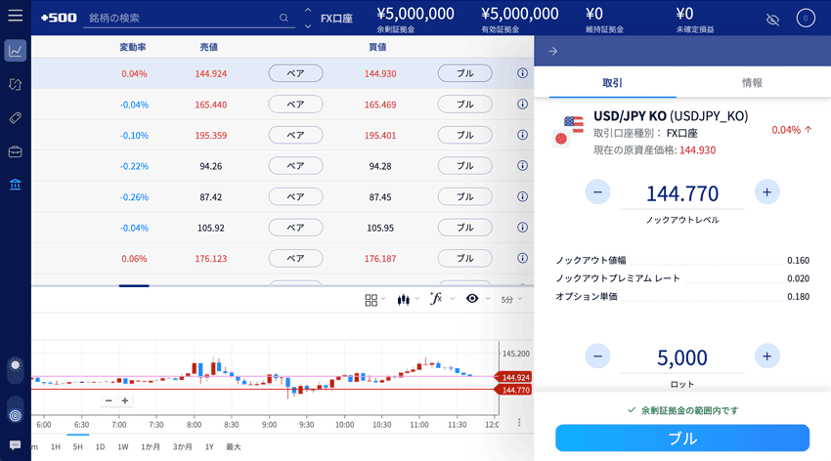Click ベア button in 165.440 row
Screen dimensions: 831x461
(295, 104)
